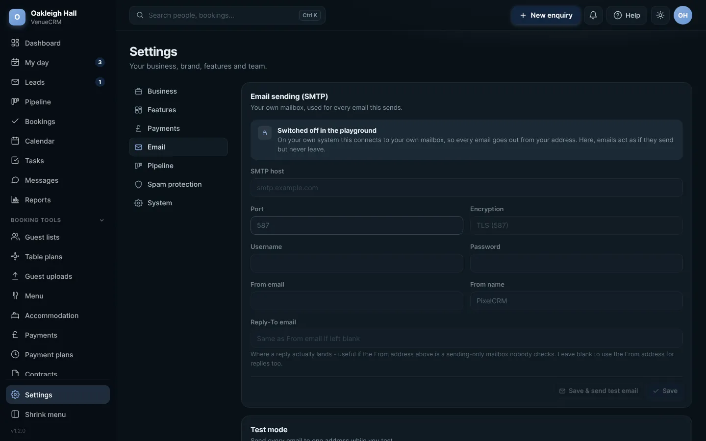
Task: Open the Encryption dropdown
Action: [x=576, y=225]
